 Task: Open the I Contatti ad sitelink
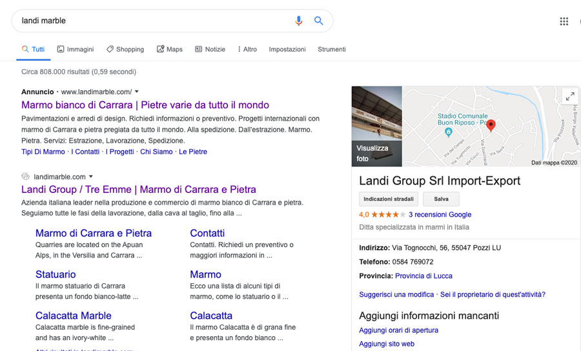(x=85, y=152)
